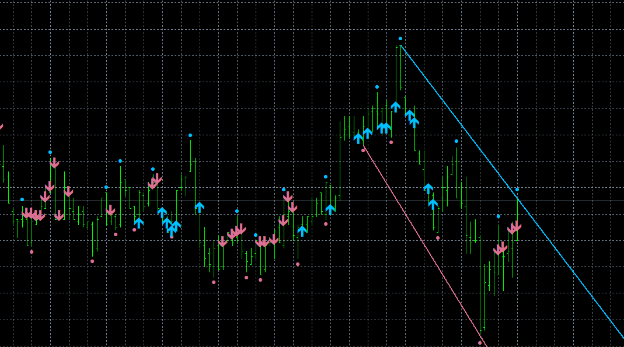The height and width of the screenshot is (347, 624).
Task: Click the long green bar reaching the chart low
Action: 480,286
